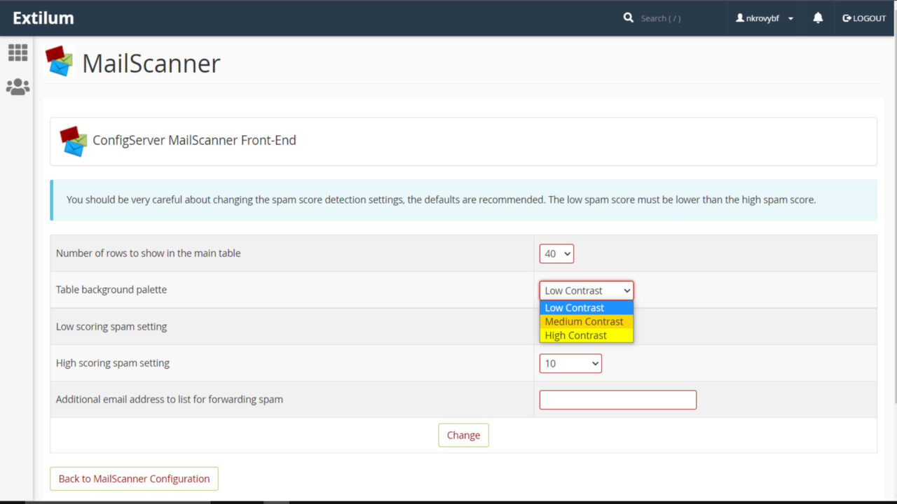This screenshot has height=504, width=897.
Task: Click Back to MailScanner Configuration
Action: pyautogui.click(x=134, y=478)
